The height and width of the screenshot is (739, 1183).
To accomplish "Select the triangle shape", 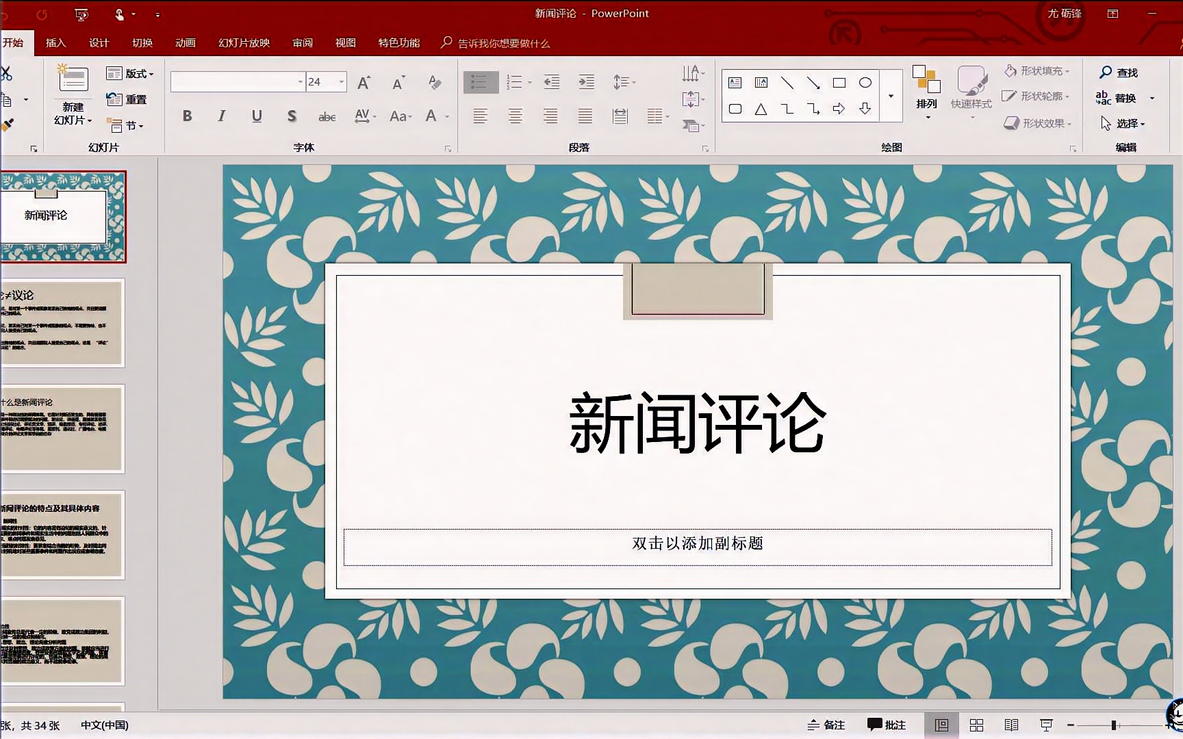I will coord(761,109).
